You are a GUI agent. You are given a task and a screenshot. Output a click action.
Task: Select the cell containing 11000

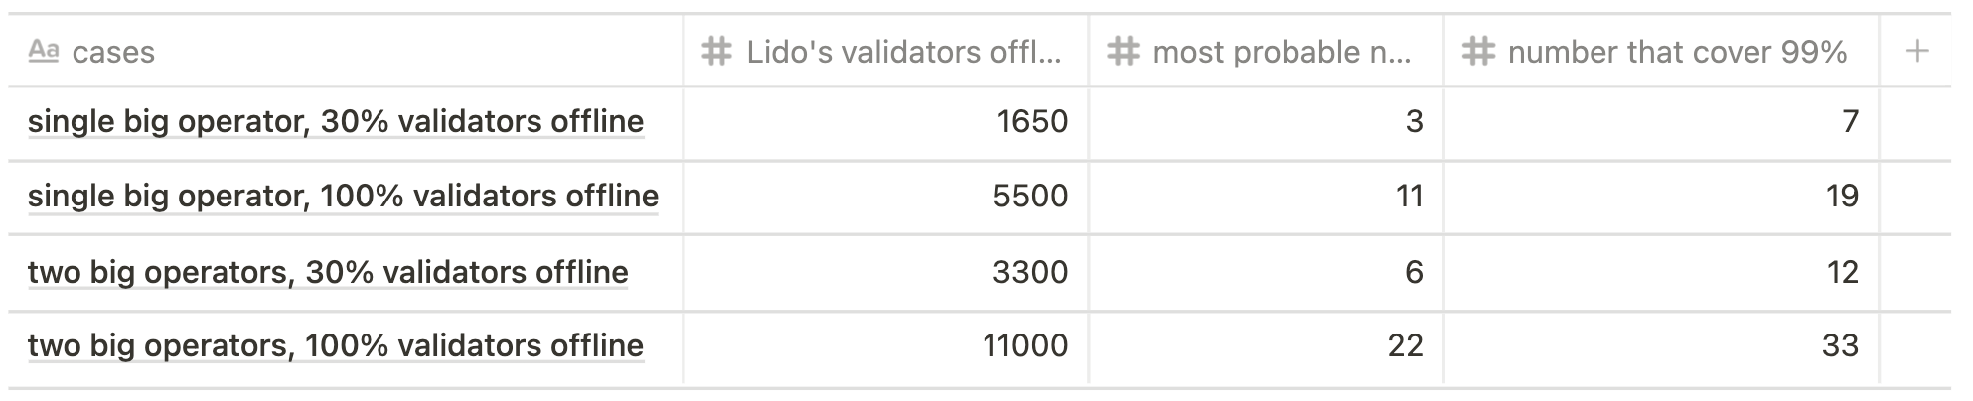pos(886,347)
